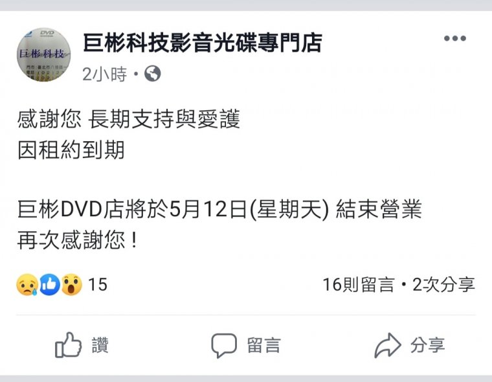Click the blue thumbs-up reaction icon

[49, 285]
